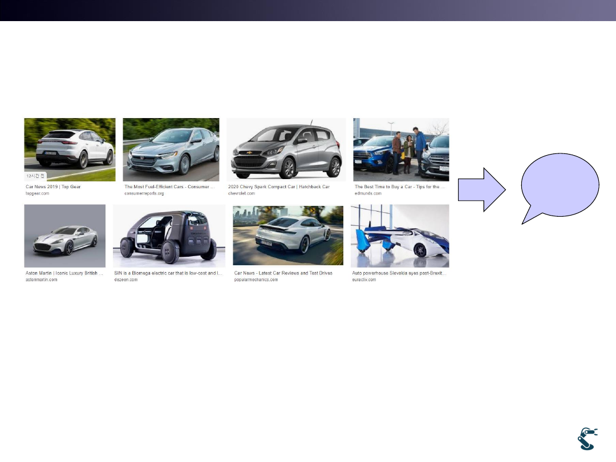Click 'Auto powerhouse Slovakia eyes post-Brexit' title
616x462 pixels.
[x=399, y=273]
